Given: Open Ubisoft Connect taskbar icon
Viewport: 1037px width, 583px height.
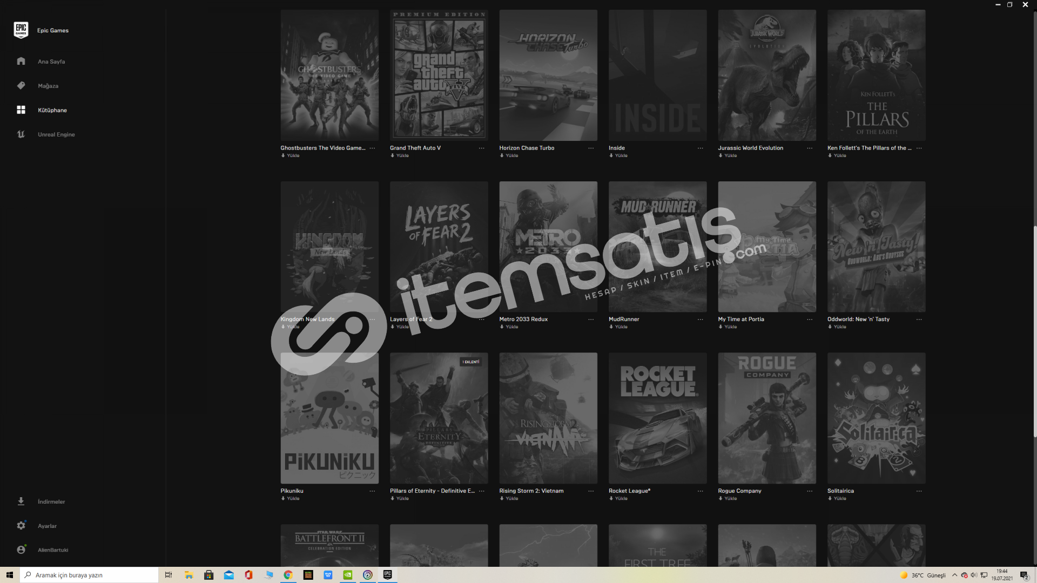Looking at the screenshot, I should (x=368, y=575).
